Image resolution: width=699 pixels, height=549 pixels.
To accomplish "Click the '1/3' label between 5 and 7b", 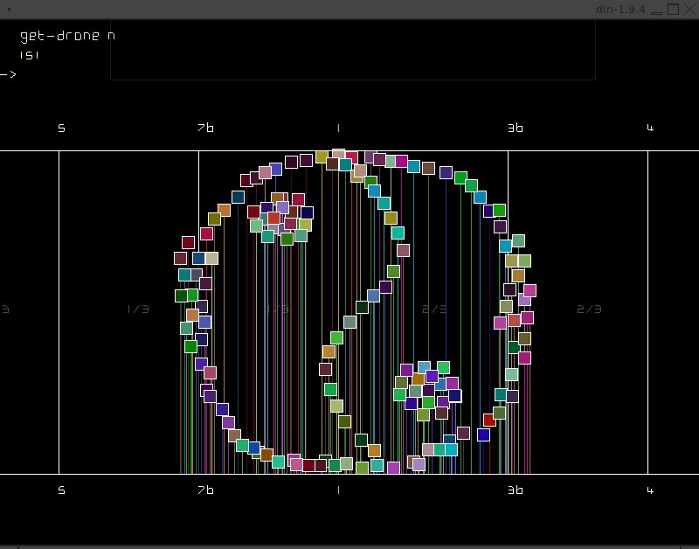I will [138, 309].
